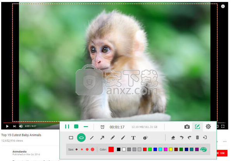Pick the cyan color swatch
This screenshot has width=235, height=161.
[161, 149]
